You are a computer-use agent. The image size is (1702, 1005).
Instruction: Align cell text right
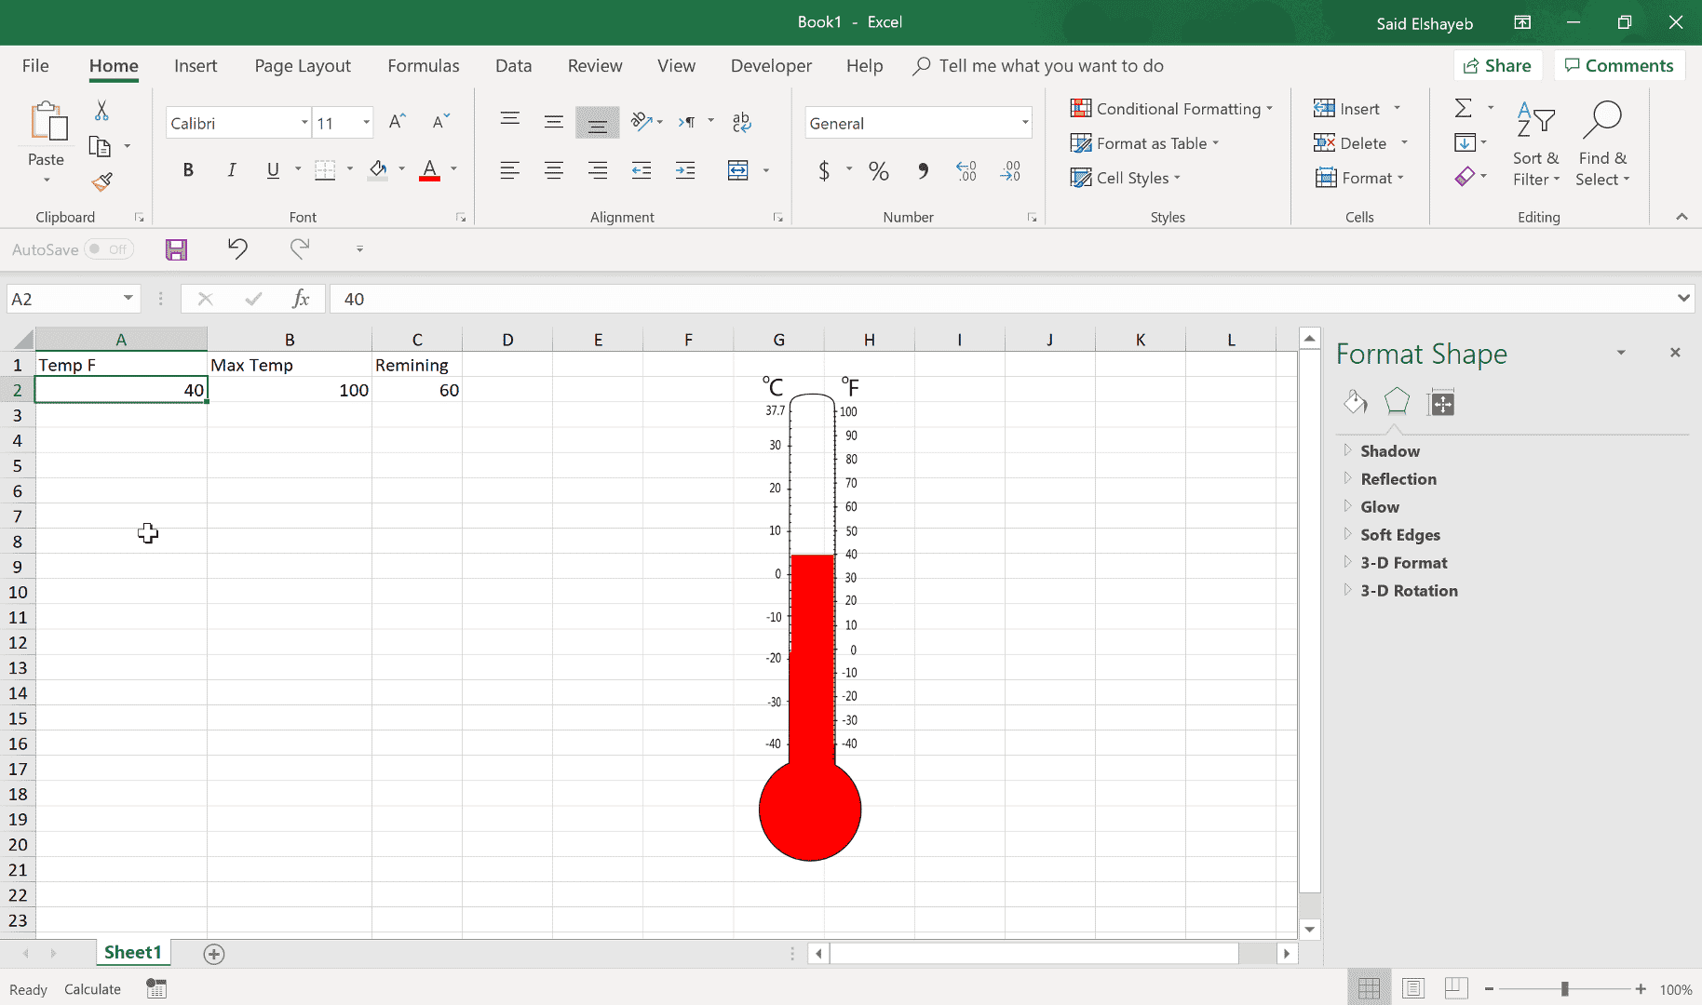coord(597,169)
